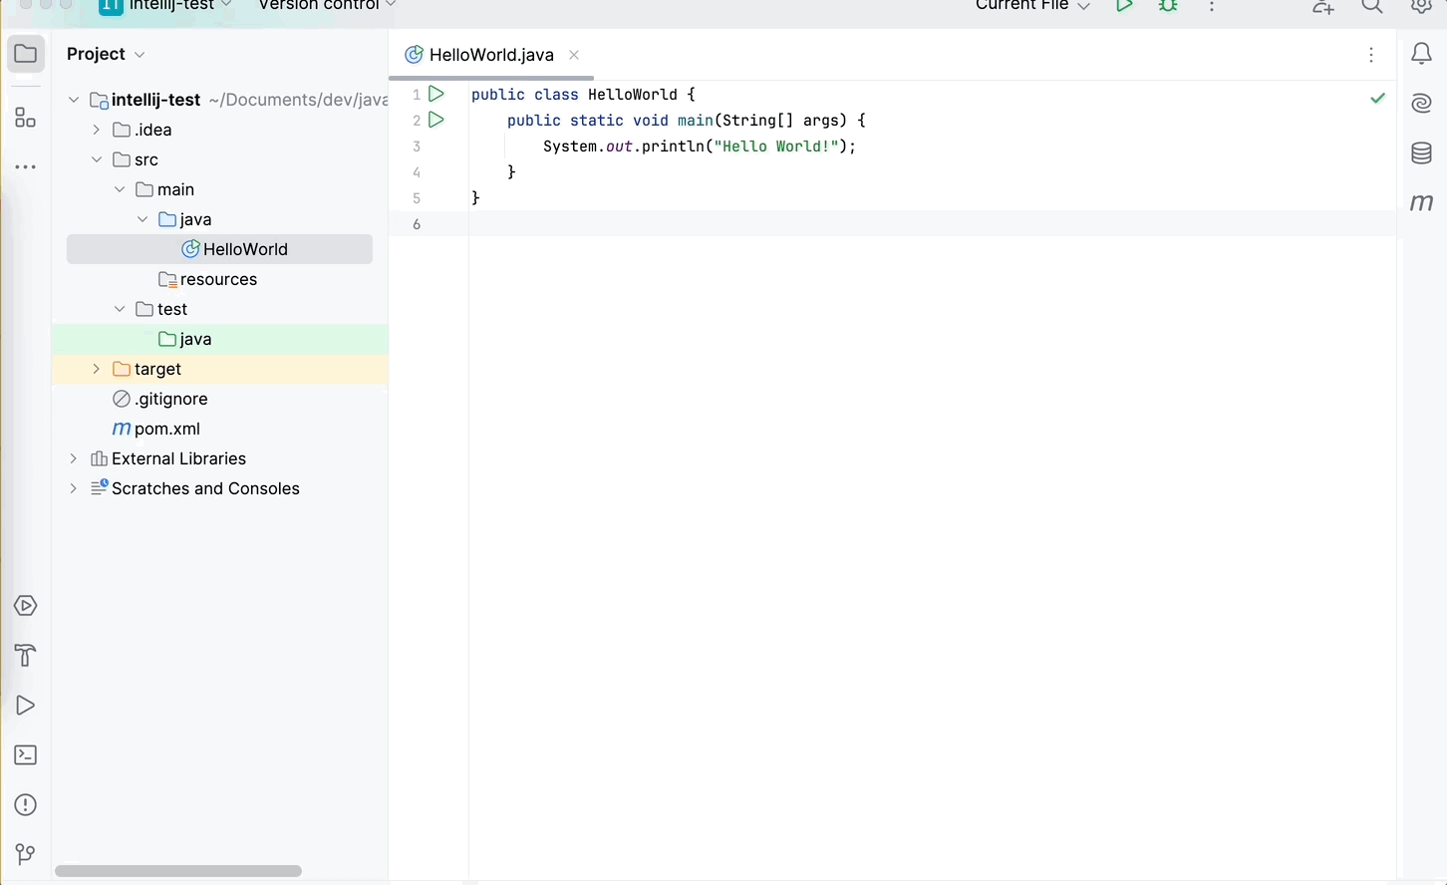Collapse the java folder under main
1447x885 pixels.
pos(143,219)
